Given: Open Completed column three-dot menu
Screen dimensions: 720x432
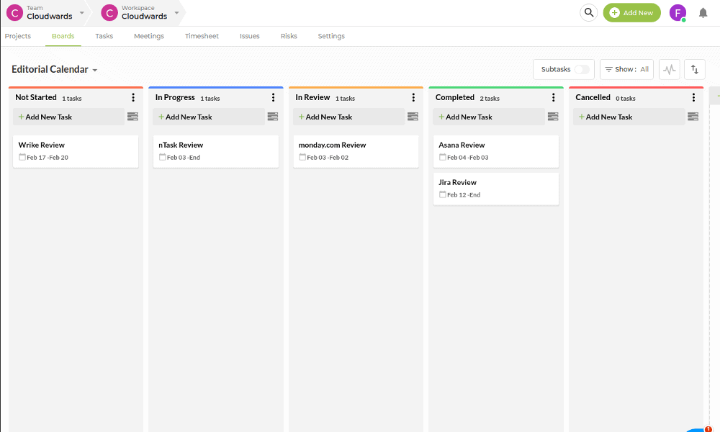Looking at the screenshot, I should click(553, 97).
